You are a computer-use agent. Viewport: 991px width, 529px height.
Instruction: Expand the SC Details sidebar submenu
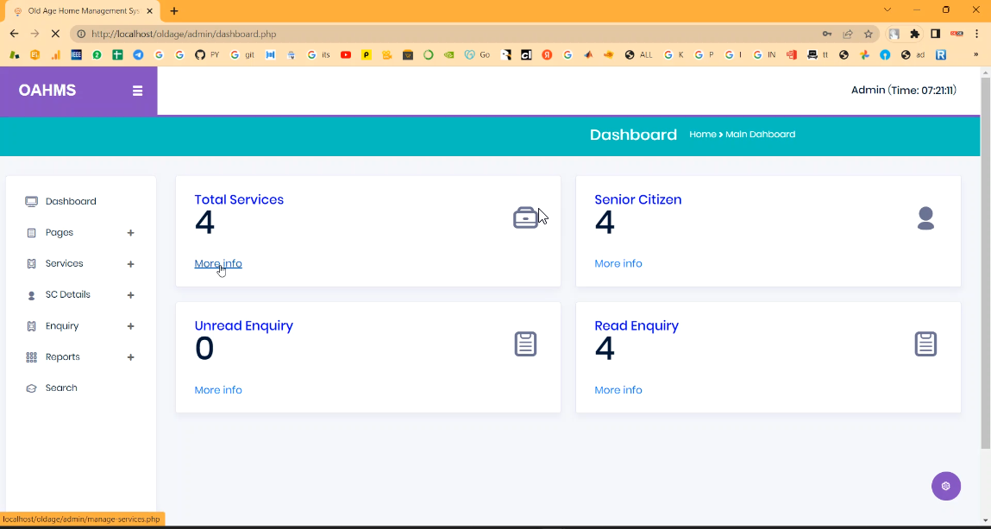[x=130, y=295]
